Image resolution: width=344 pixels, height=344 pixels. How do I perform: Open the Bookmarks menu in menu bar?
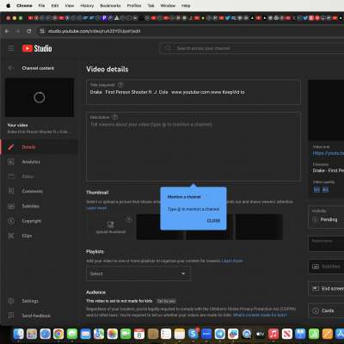click(x=110, y=5)
